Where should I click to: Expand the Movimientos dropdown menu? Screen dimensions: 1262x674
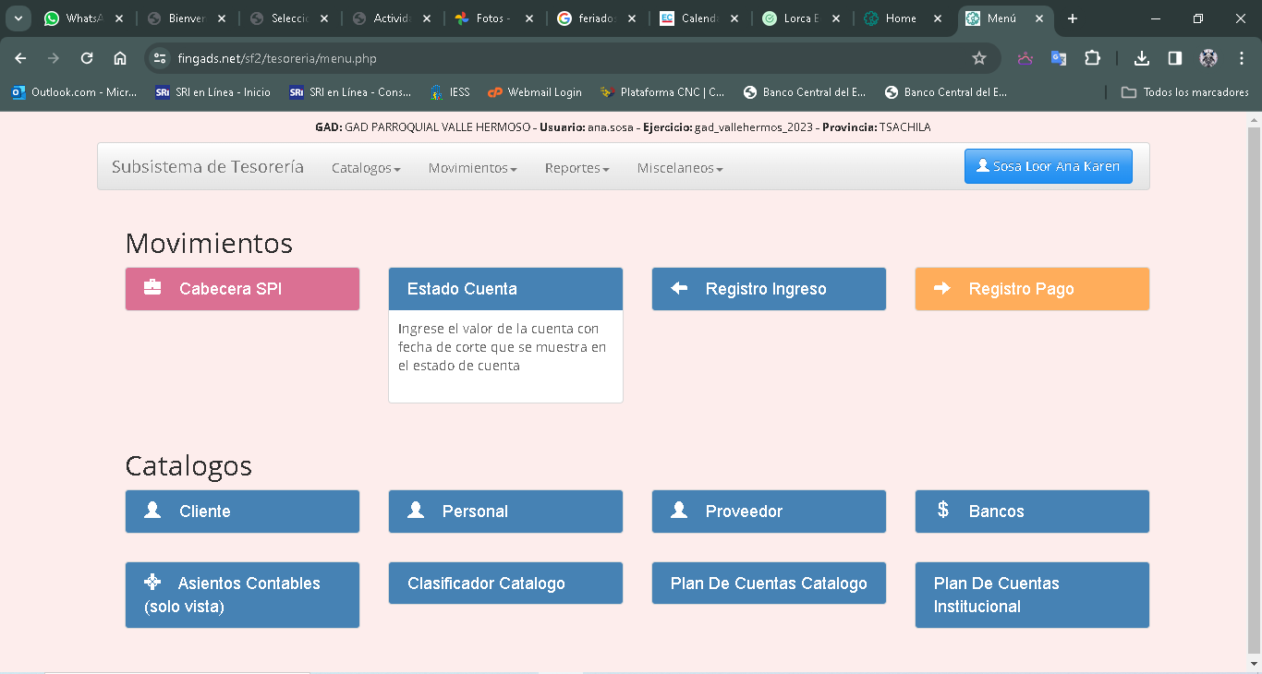point(472,168)
